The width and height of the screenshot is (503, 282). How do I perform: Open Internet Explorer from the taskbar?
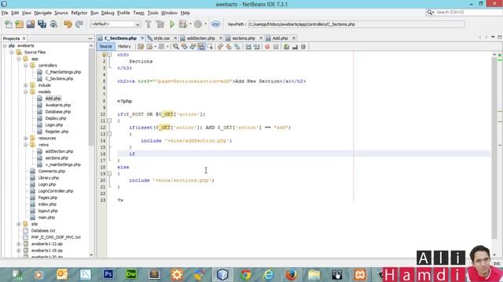[269, 274]
